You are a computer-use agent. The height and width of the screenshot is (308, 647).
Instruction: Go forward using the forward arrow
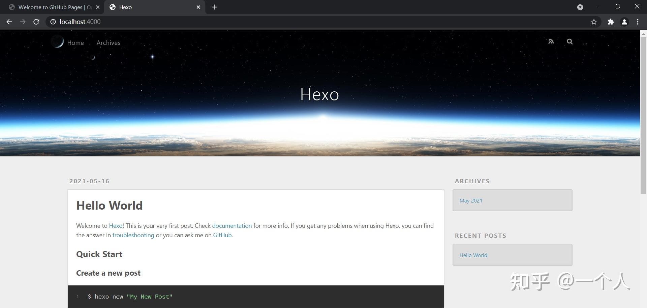pyautogui.click(x=23, y=22)
